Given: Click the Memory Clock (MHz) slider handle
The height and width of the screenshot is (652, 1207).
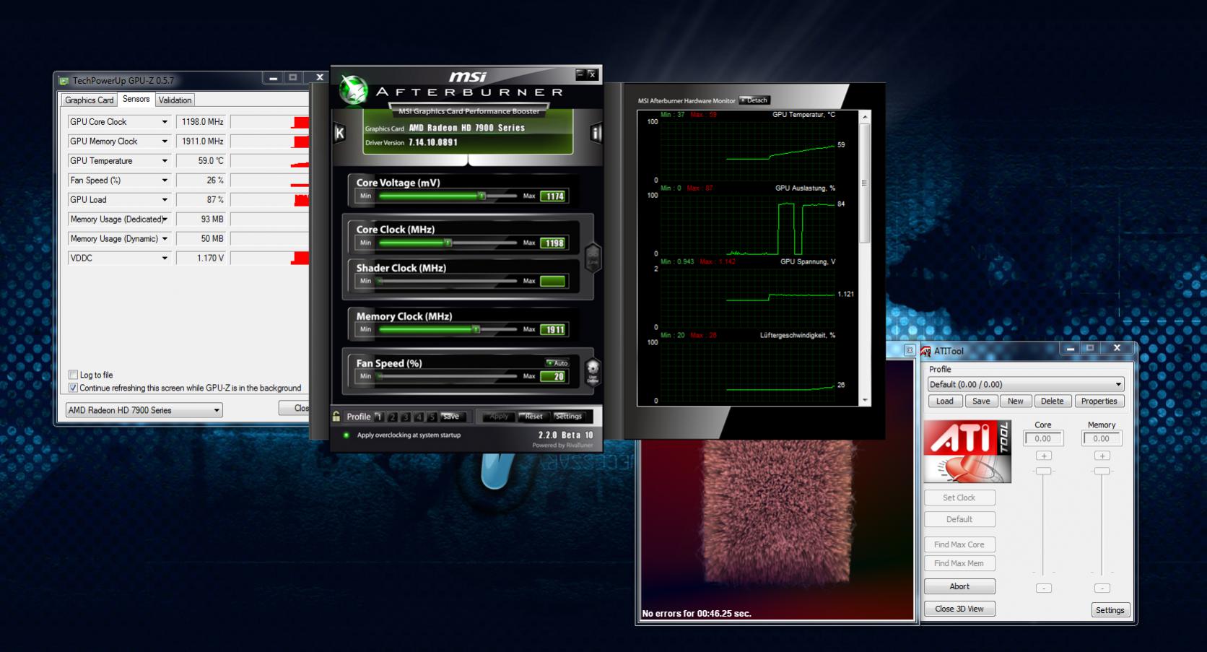Looking at the screenshot, I should coord(476,329).
